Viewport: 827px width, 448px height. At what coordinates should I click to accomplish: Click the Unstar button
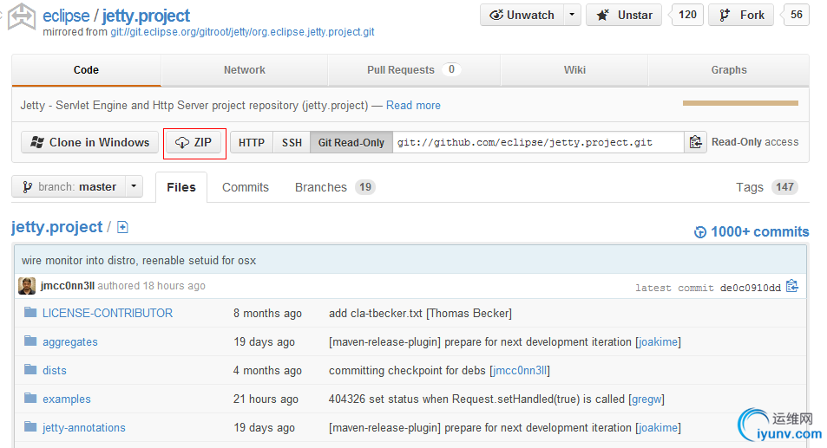(x=624, y=16)
